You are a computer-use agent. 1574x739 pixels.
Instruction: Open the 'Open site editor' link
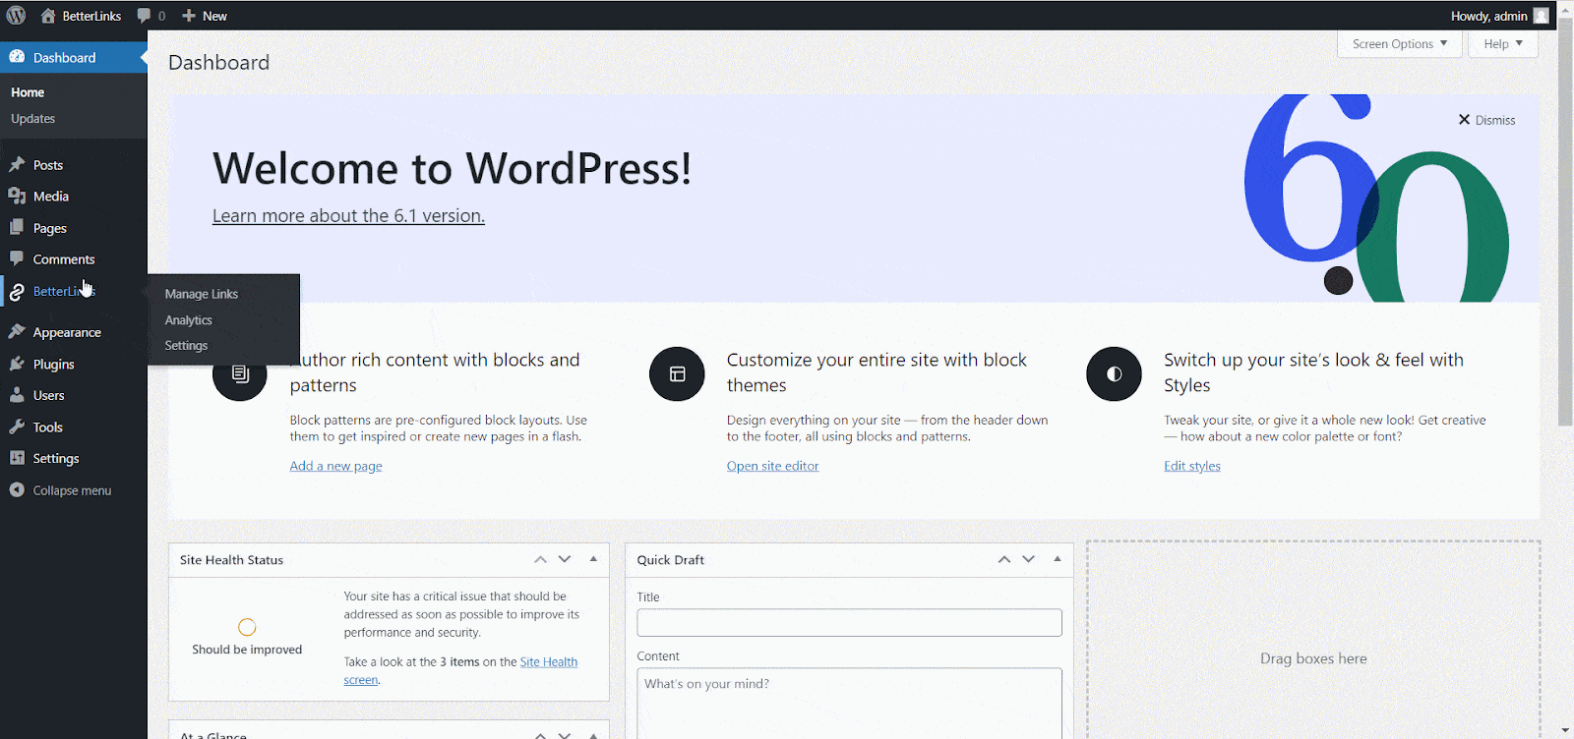click(772, 466)
